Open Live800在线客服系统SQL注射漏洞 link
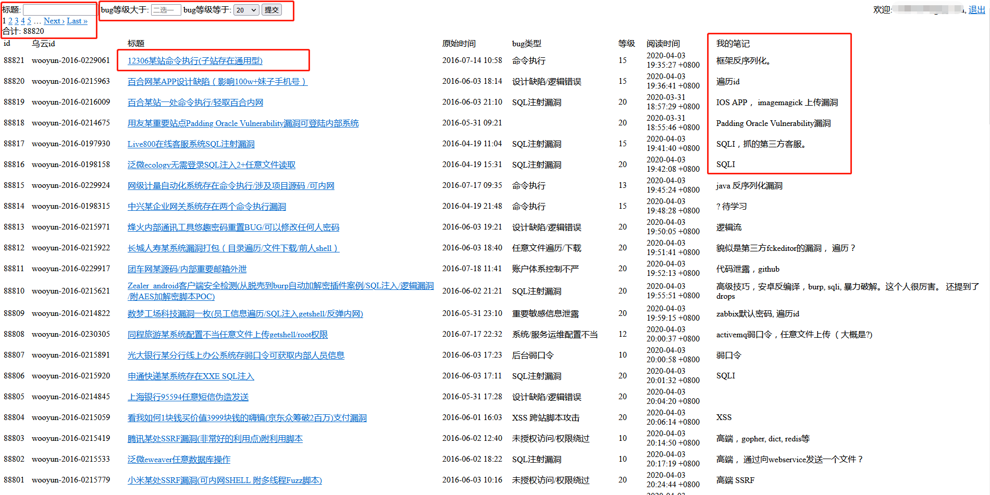This screenshot has height=495, width=990. pos(191,144)
